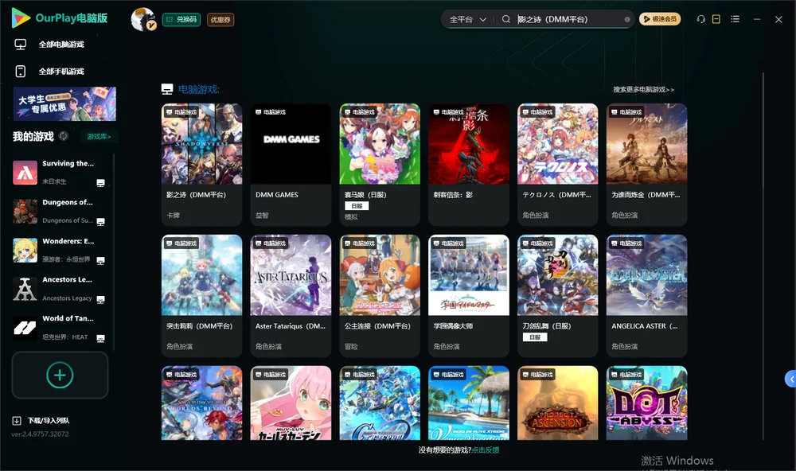Launch Dungeons of Sumeru from sidebar icon
The height and width of the screenshot is (471, 796).
click(x=25, y=212)
